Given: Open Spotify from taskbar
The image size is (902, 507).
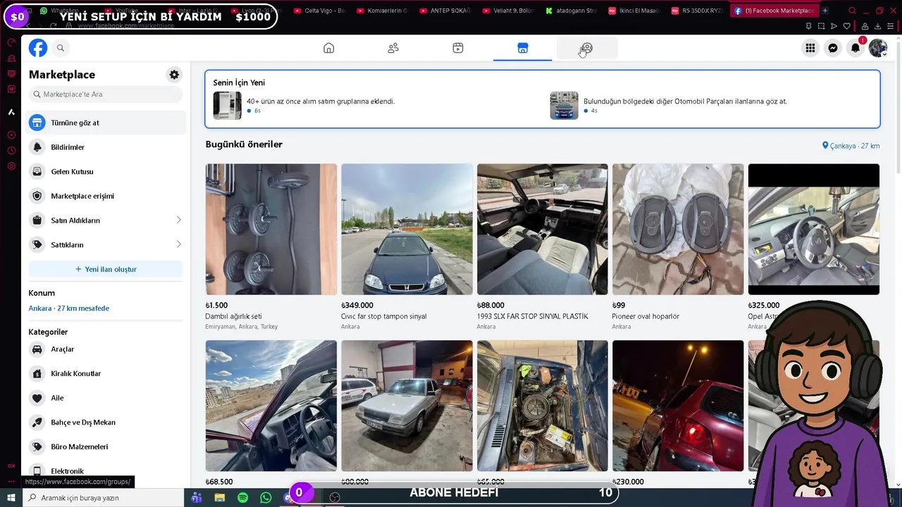Looking at the screenshot, I should click(242, 498).
